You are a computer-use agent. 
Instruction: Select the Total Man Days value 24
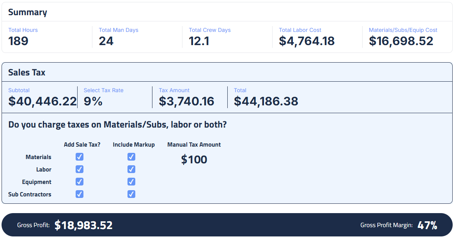[106, 41]
